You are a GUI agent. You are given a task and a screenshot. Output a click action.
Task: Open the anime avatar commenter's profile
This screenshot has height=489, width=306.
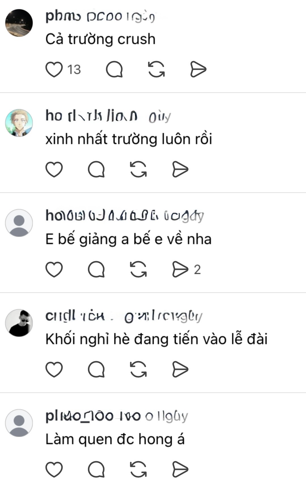click(x=19, y=123)
